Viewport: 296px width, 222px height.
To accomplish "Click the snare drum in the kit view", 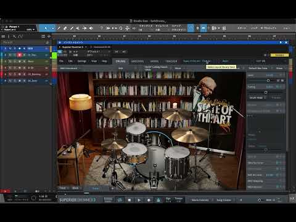I will pyautogui.click(x=134, y=153).
